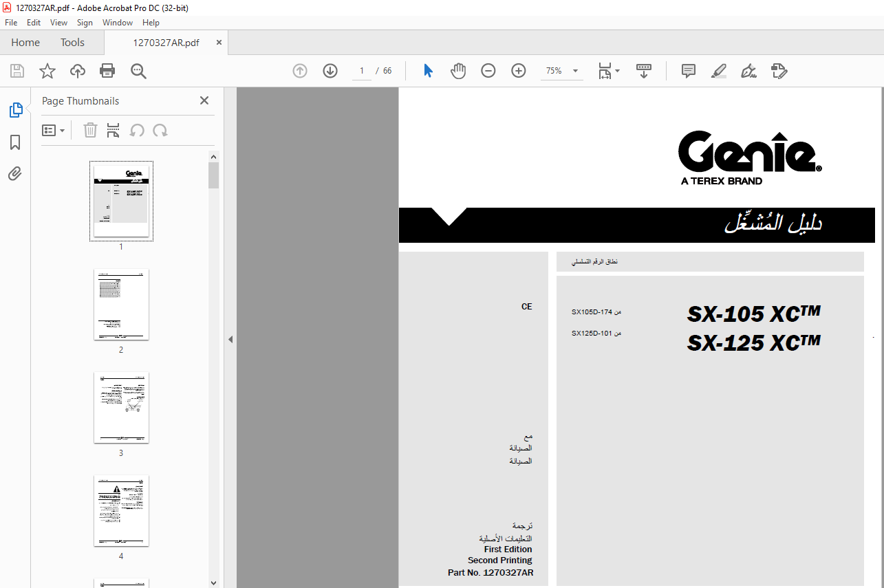
Task: Click the stamp tool icon
Action: (x=779, y=71)
